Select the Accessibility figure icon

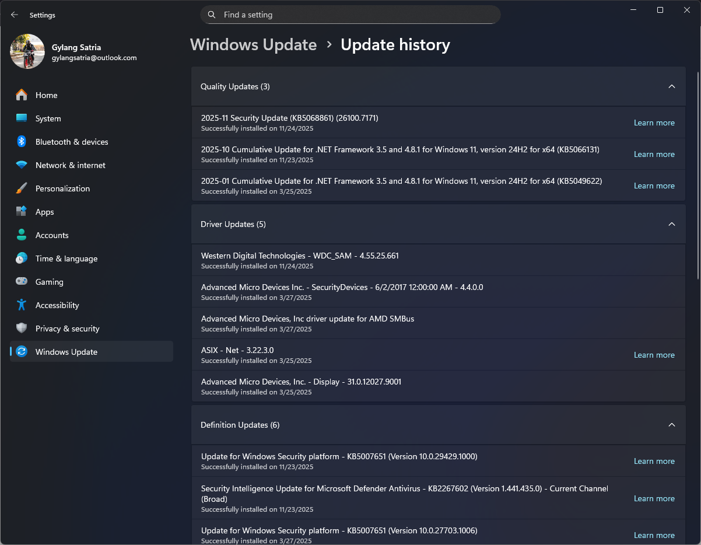(22, 305)
